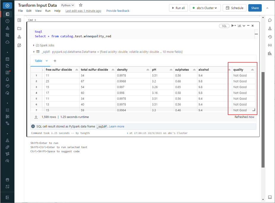
Task: Open the variable explorer {x} icon
Action: 270,45
